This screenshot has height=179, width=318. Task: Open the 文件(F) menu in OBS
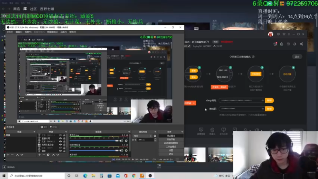click(10, 32)
